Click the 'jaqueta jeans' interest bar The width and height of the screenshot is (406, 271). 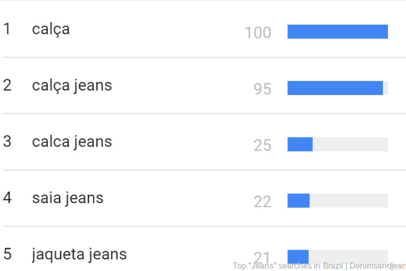[x=298, y=255]
